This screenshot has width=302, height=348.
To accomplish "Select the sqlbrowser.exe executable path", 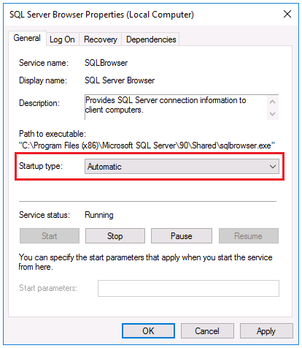I will (147, 145).
